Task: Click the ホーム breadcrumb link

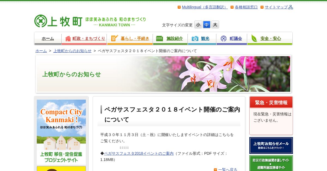Action: (x=41, y=51)
